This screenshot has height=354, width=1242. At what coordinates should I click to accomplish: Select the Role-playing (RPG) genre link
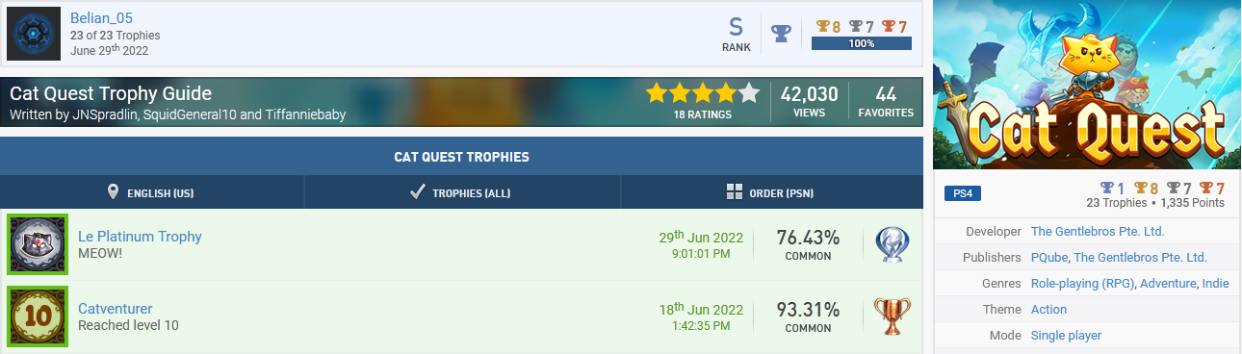1083,284
